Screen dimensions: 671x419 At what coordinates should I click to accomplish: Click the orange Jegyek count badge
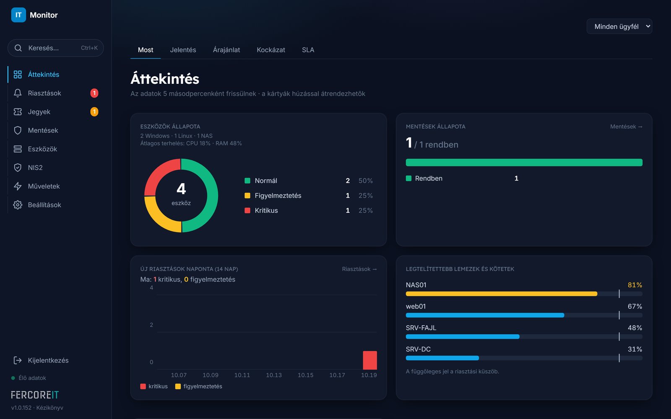(x=94, y=112)
